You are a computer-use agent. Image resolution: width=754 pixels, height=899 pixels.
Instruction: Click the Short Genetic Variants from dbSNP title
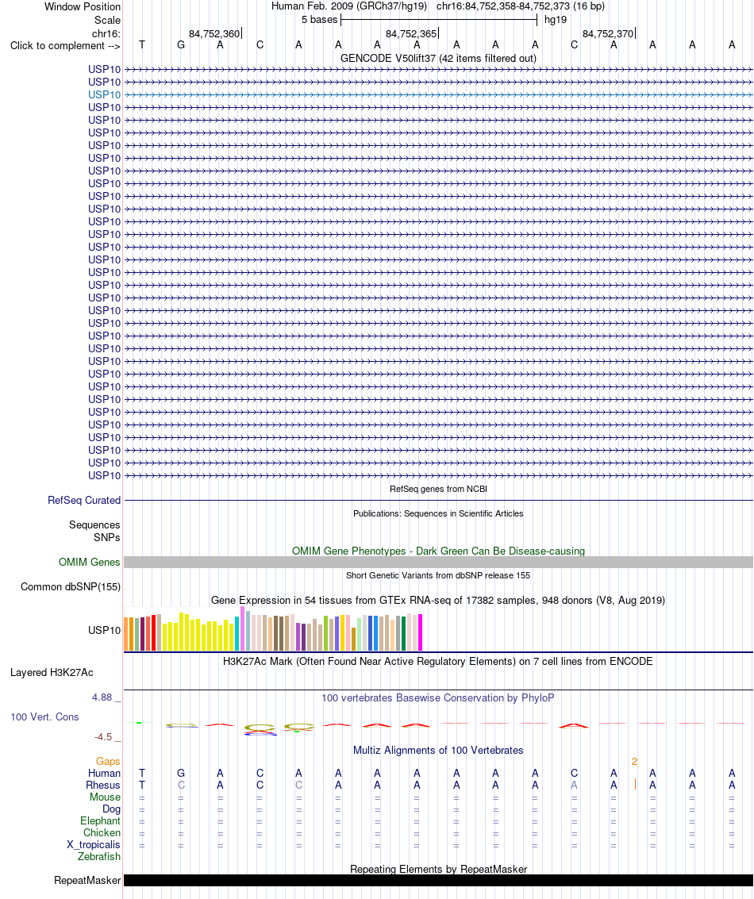tap(438, 575)
